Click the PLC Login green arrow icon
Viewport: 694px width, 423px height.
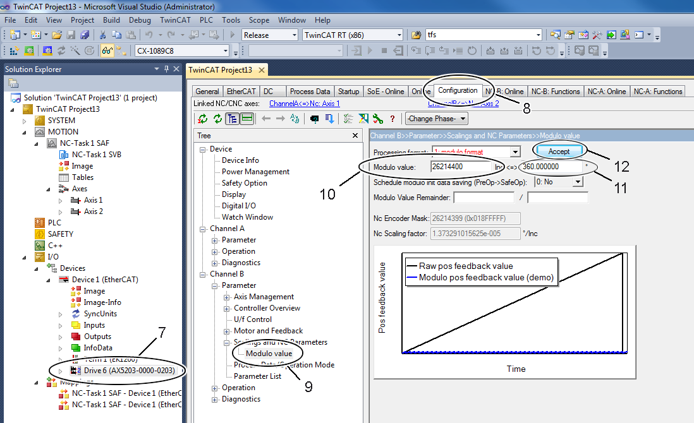(x=611, y=35)
